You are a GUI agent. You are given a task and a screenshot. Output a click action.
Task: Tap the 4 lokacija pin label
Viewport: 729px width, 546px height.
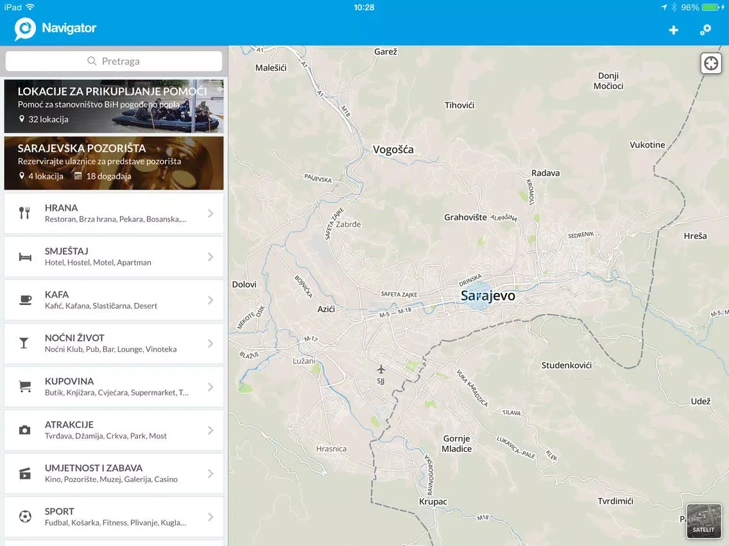[41, 176]
